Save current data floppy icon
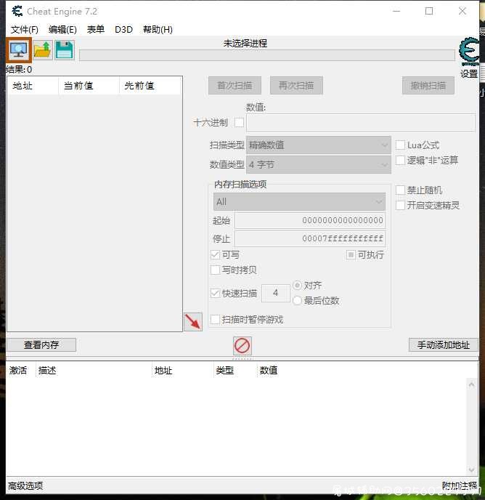485x500 pixels. 65,50
